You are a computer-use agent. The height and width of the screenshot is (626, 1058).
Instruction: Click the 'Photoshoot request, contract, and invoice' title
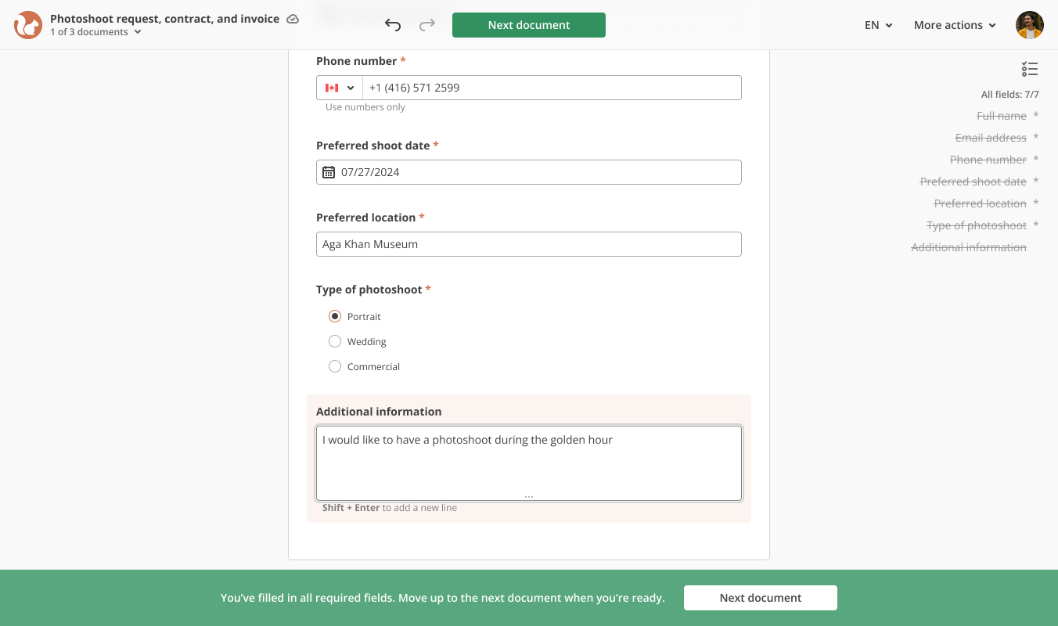coord(164,19)
